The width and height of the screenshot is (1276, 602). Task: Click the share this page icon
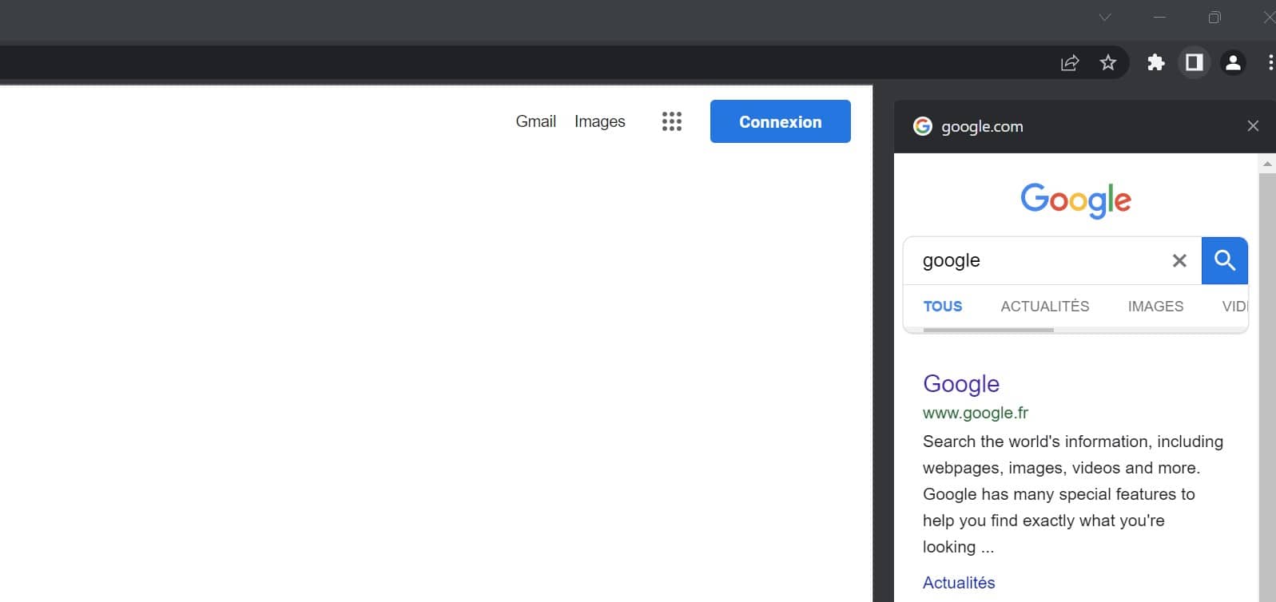[1069, 63]
